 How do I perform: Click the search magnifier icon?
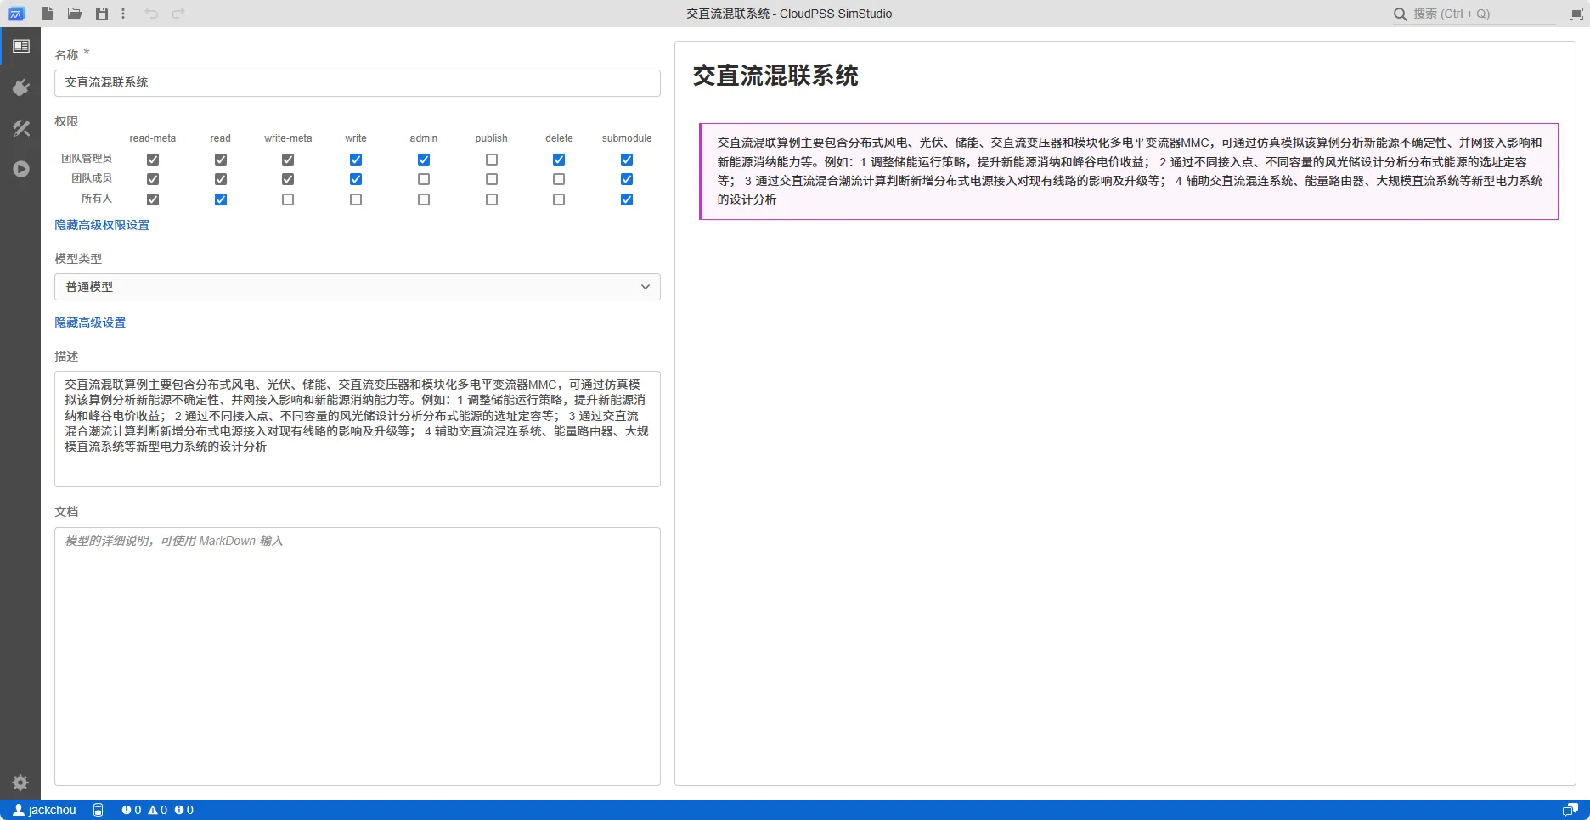[1401, 14]
